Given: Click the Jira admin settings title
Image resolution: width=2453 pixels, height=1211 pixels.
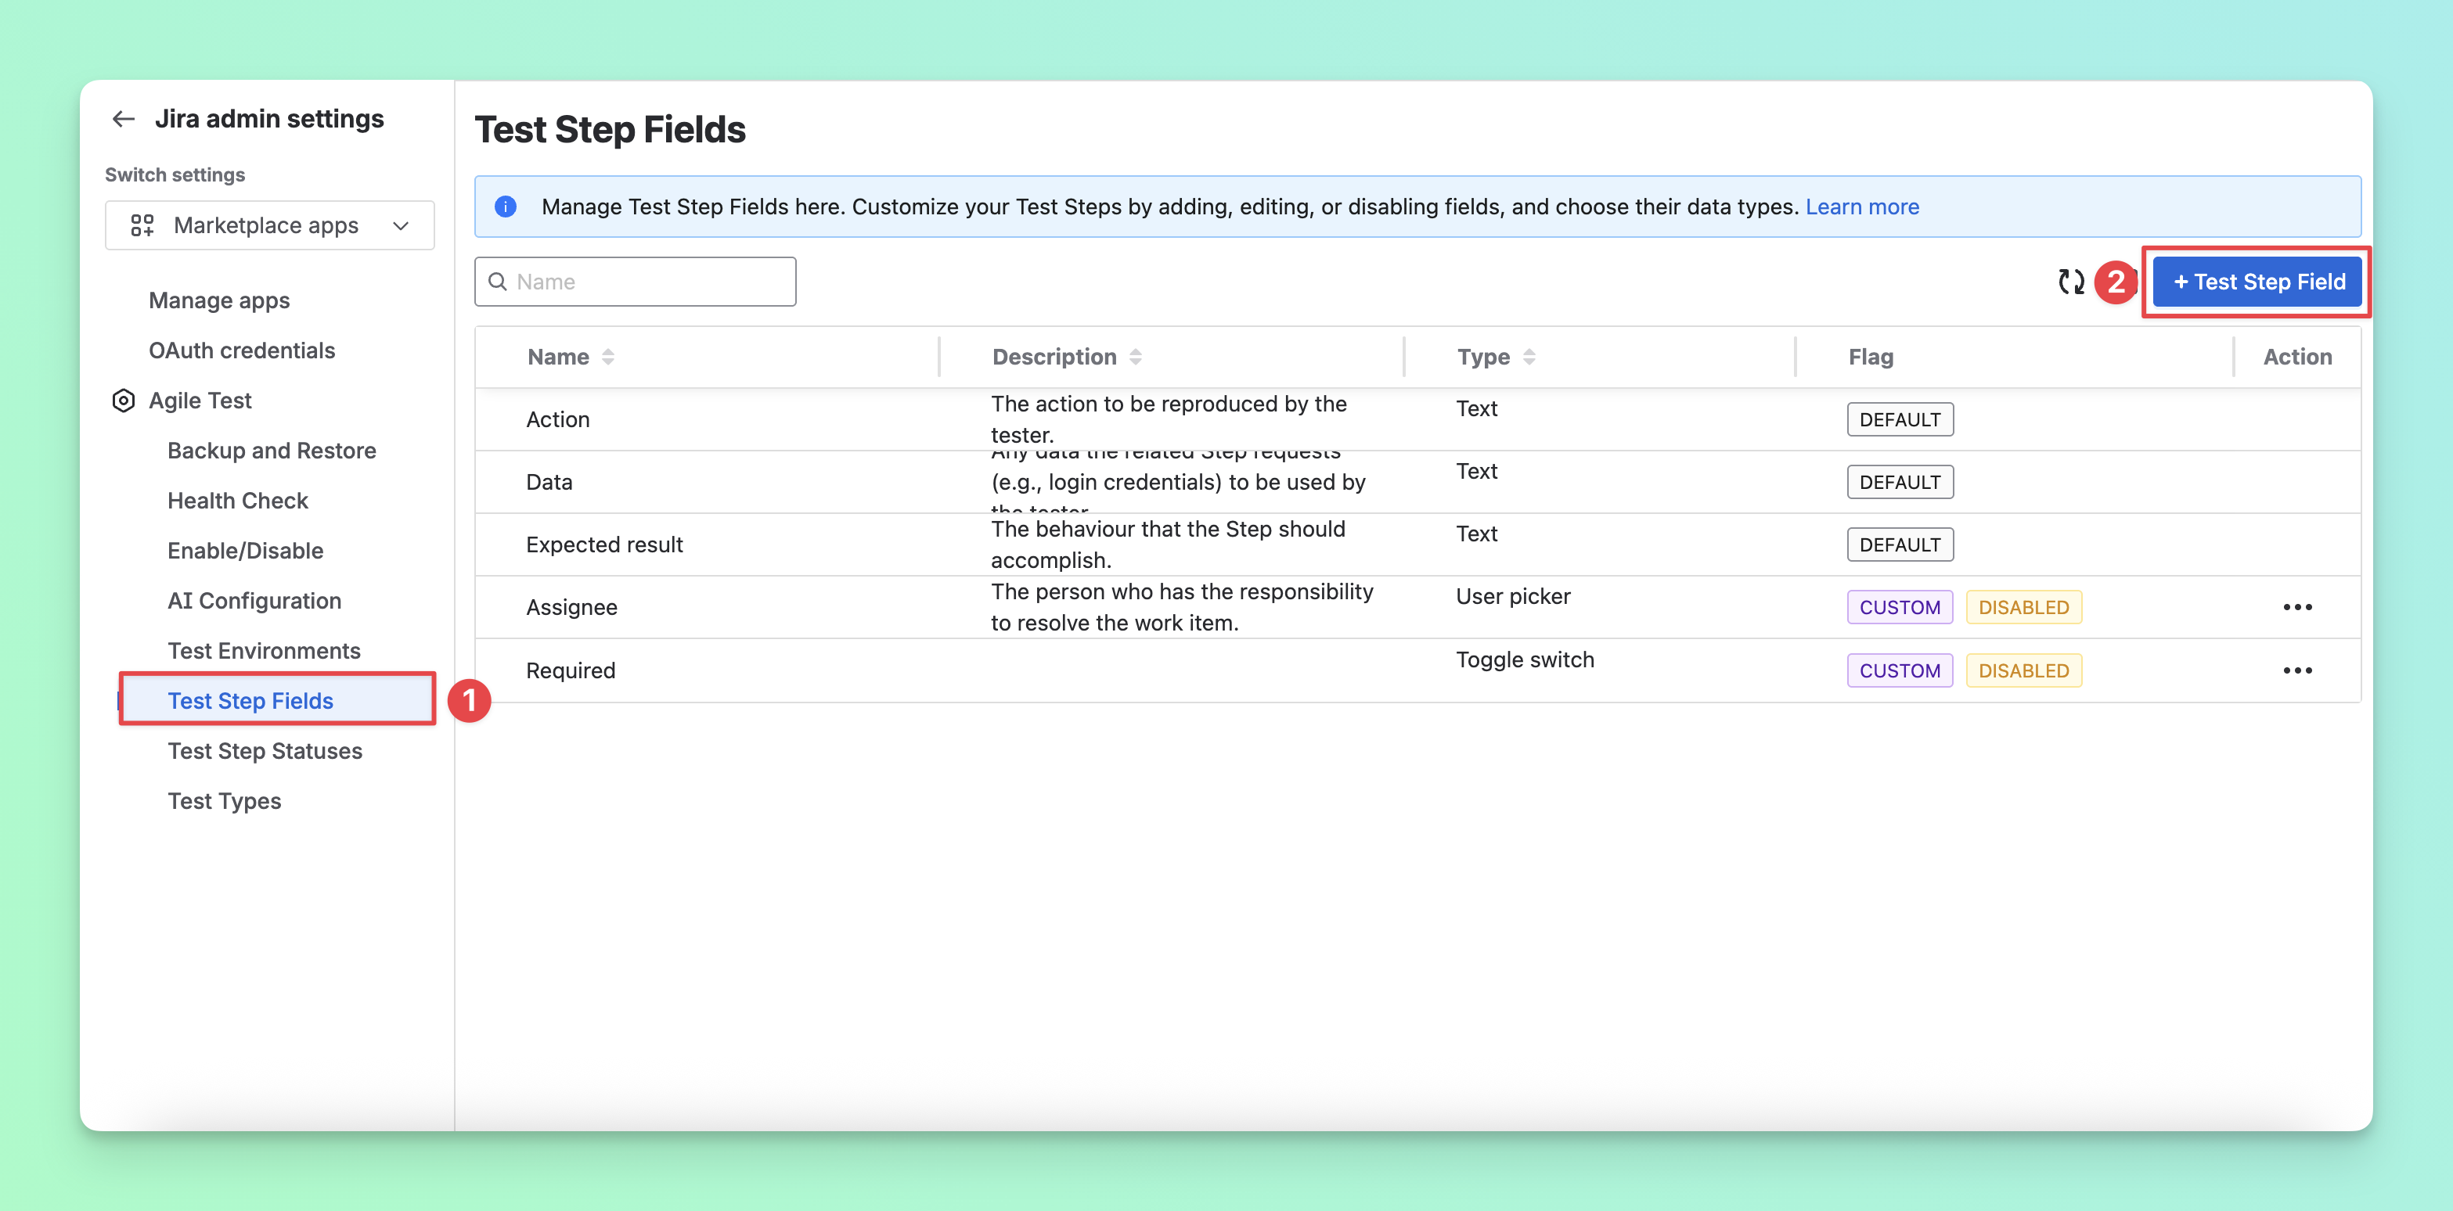Looking at the screenshot, I should (269, 119).
